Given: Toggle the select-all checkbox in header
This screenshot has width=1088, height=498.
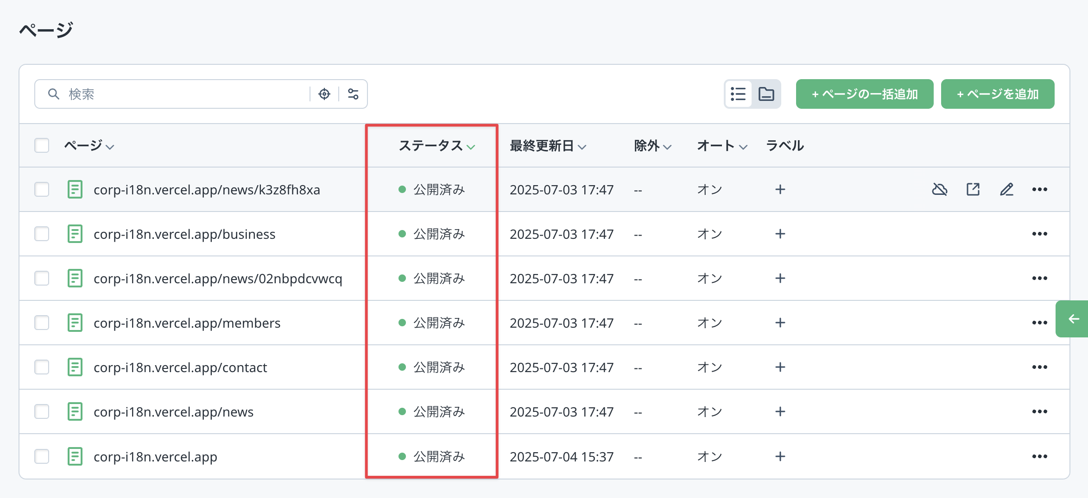Looking at the screenshot, I should pyautogui.click(x=42, y=145).
